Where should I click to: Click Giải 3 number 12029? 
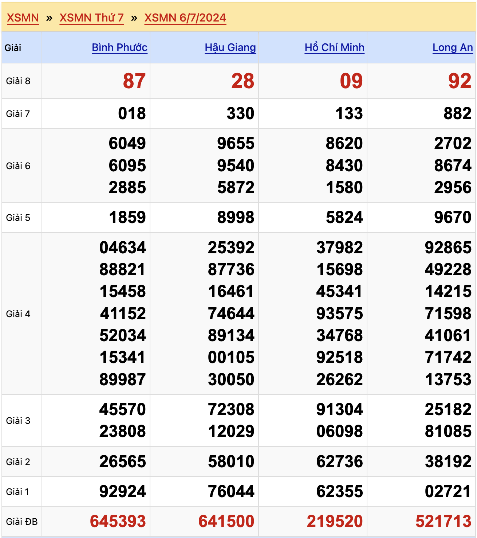231,431
